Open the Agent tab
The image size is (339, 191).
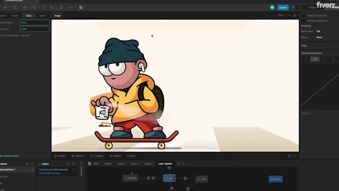tap(42, 15)
